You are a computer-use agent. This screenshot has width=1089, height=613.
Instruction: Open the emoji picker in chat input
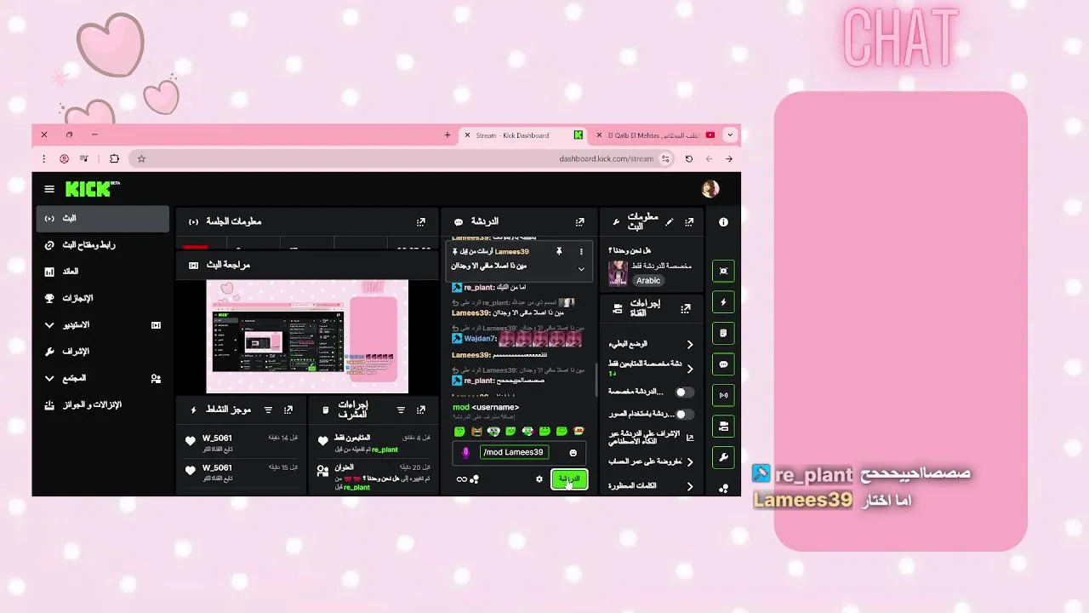pos(573,453)
